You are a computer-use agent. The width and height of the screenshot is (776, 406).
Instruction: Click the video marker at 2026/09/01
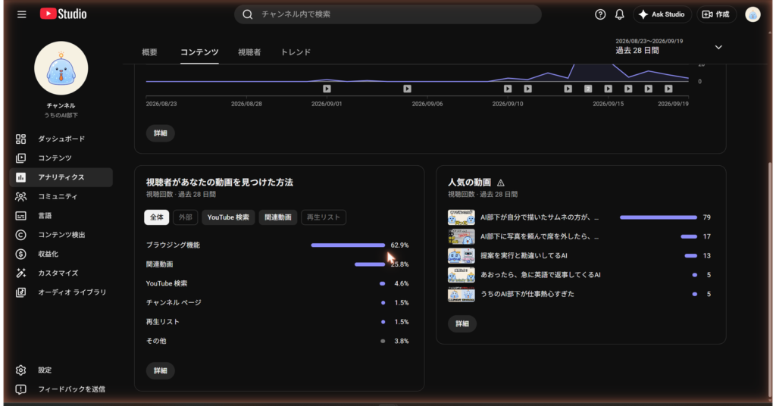coord(327,89)
